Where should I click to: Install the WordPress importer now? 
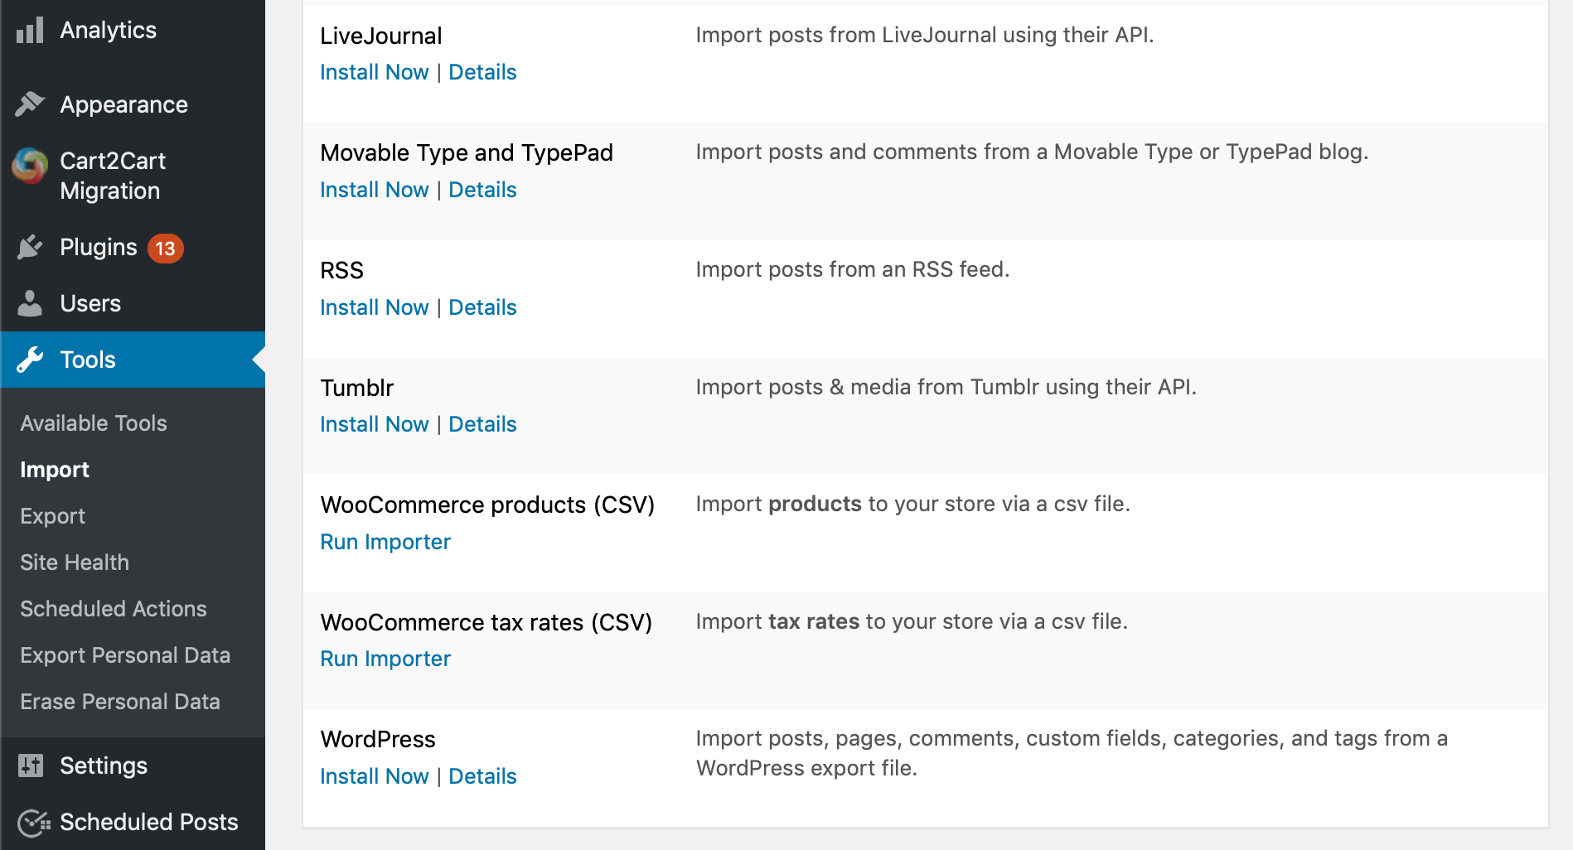(375, 776)
